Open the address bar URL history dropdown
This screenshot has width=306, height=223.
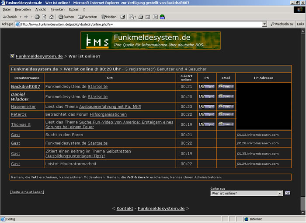point(266,24)
